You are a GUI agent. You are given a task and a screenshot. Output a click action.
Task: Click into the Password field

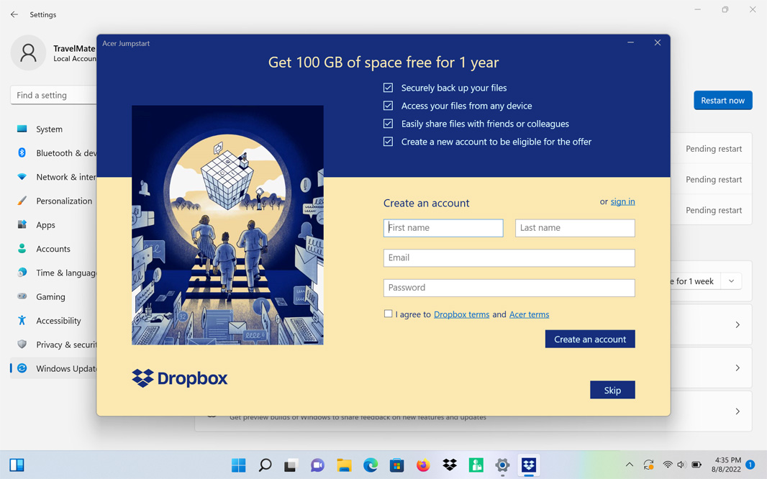tap(509, 288)
